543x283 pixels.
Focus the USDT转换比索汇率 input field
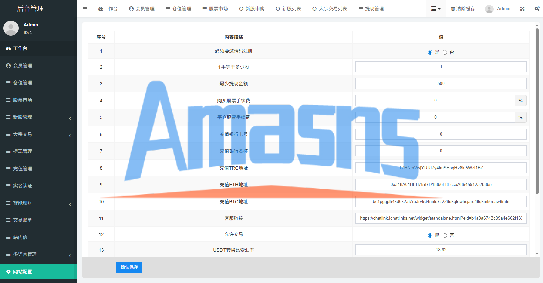pos(441,250)
